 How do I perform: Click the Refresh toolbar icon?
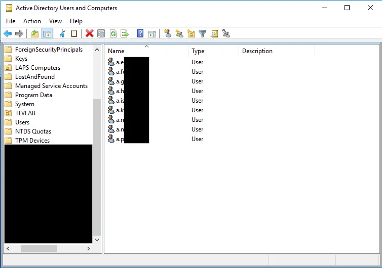tap(113, 34)
